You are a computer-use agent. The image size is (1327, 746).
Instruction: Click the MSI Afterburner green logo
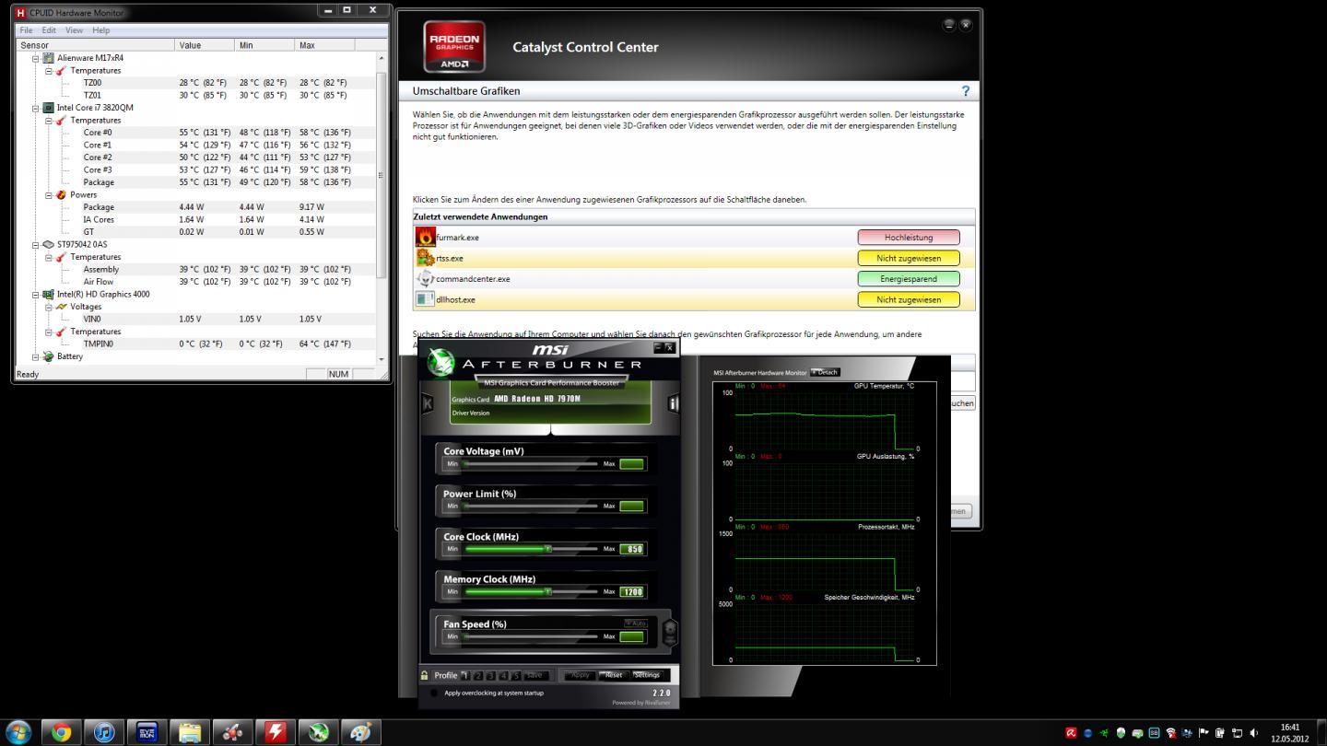441,364
